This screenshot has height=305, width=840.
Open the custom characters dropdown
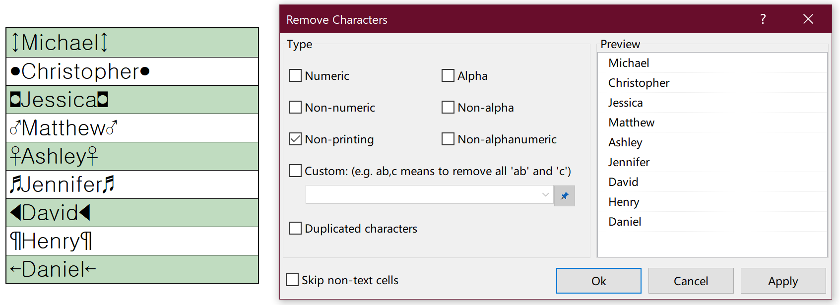tap(544, 195)
